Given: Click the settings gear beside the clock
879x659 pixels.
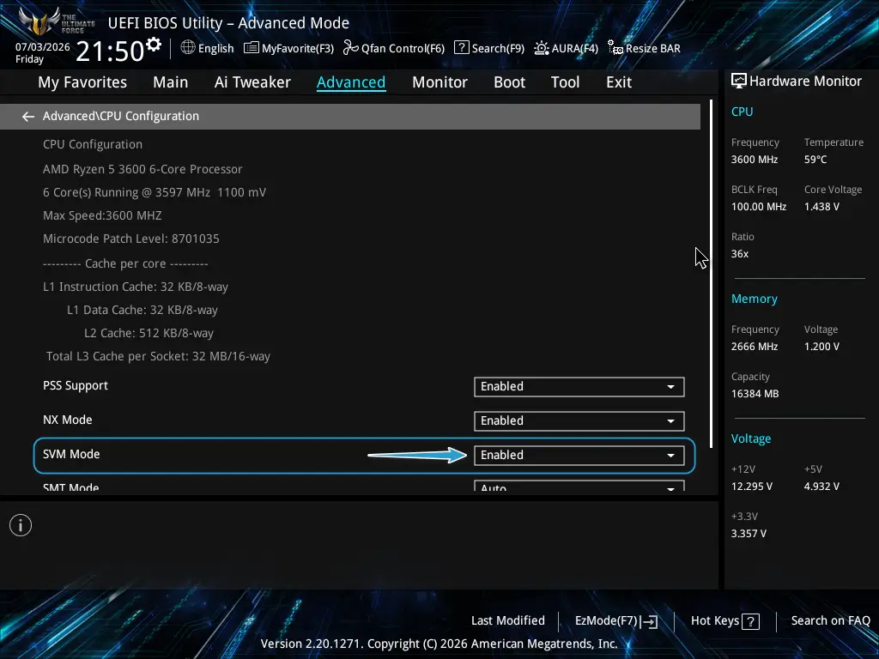Looking at the screenshot, I should (x=154, y=45).
